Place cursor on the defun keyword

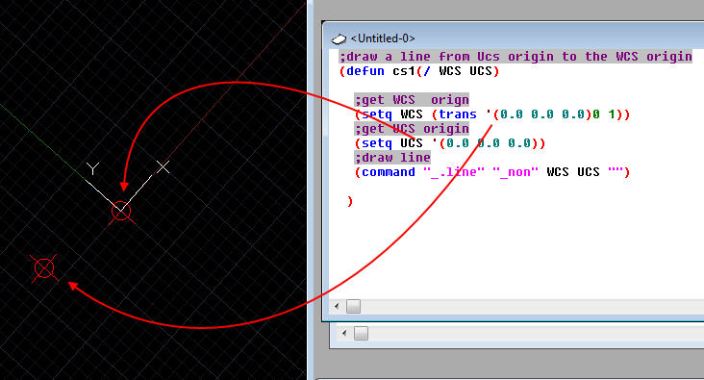(x=365, y=71)
